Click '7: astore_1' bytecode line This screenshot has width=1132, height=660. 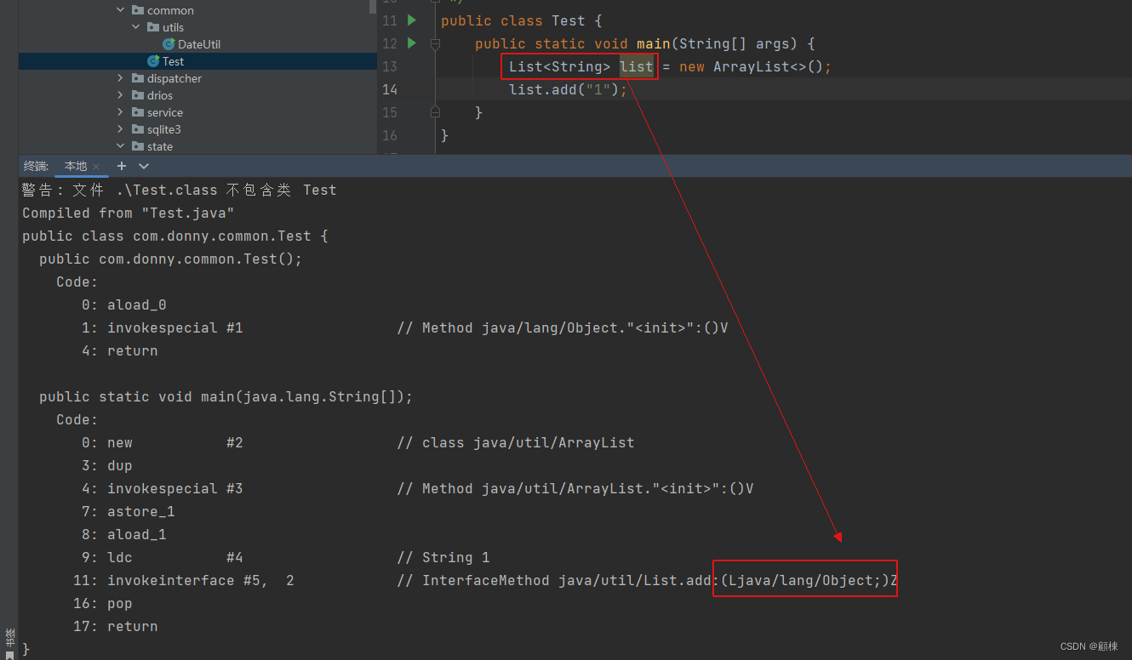128,511
